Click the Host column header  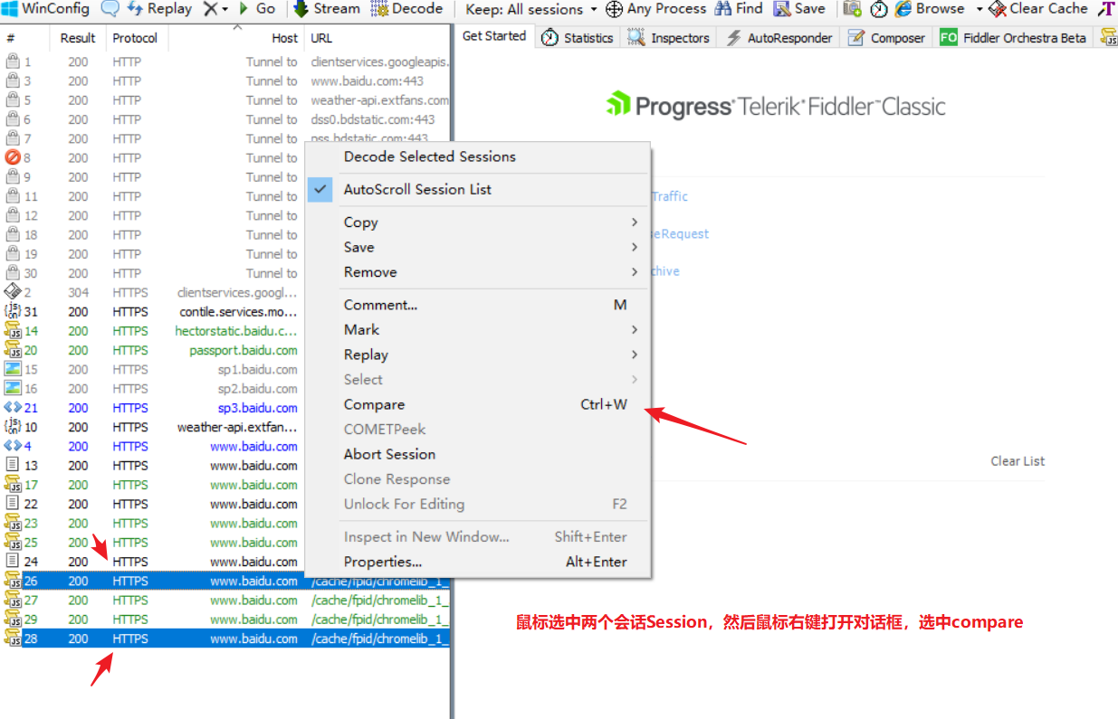(x=284, y=38)
